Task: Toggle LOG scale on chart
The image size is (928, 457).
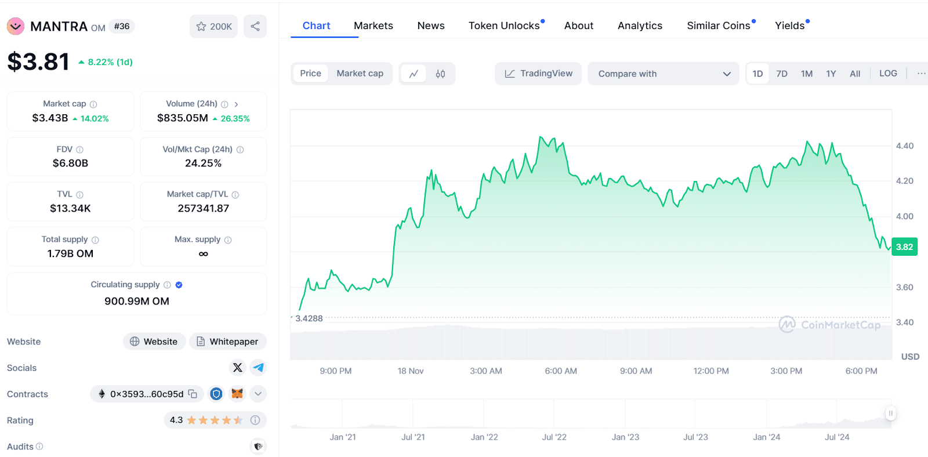Action: (x=888, y=74)
